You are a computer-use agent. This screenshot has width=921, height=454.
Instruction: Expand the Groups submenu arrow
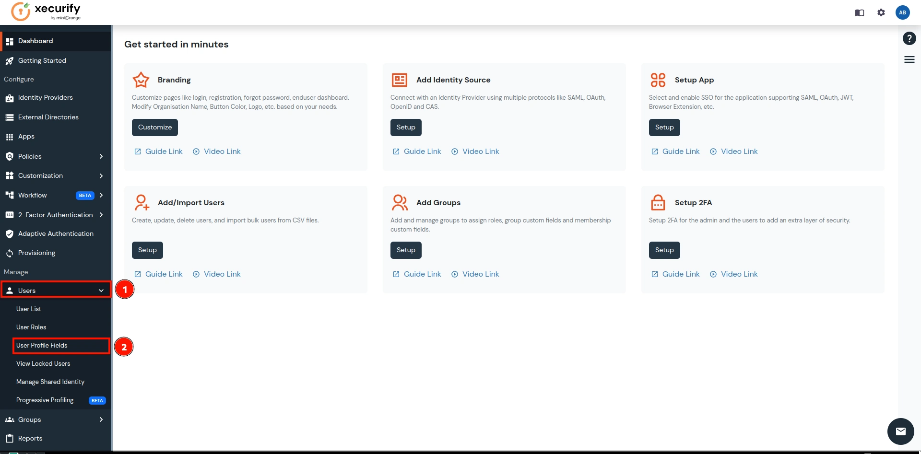point(101,419)
